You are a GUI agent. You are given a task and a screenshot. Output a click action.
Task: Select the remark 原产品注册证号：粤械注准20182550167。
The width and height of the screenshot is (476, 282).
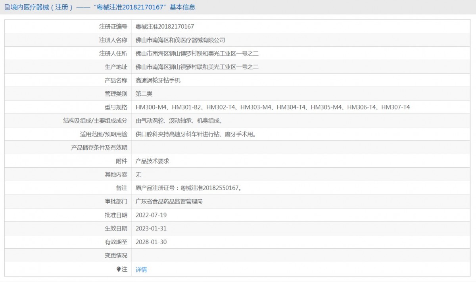(x=189, y=188)
